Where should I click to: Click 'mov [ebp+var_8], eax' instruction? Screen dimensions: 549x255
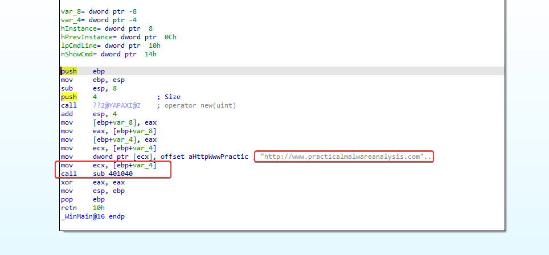pos(109,123)
